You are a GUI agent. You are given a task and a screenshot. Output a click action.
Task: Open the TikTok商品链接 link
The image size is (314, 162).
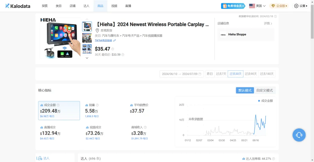pyautogui.click(x=103, y=40)
